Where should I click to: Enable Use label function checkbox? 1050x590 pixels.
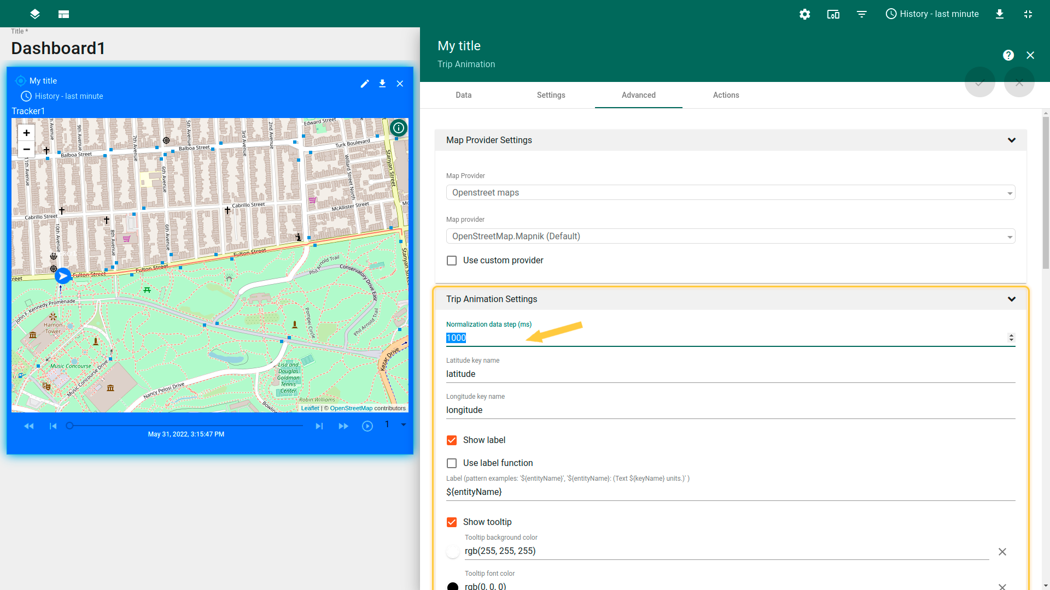[x=452, y=463]
